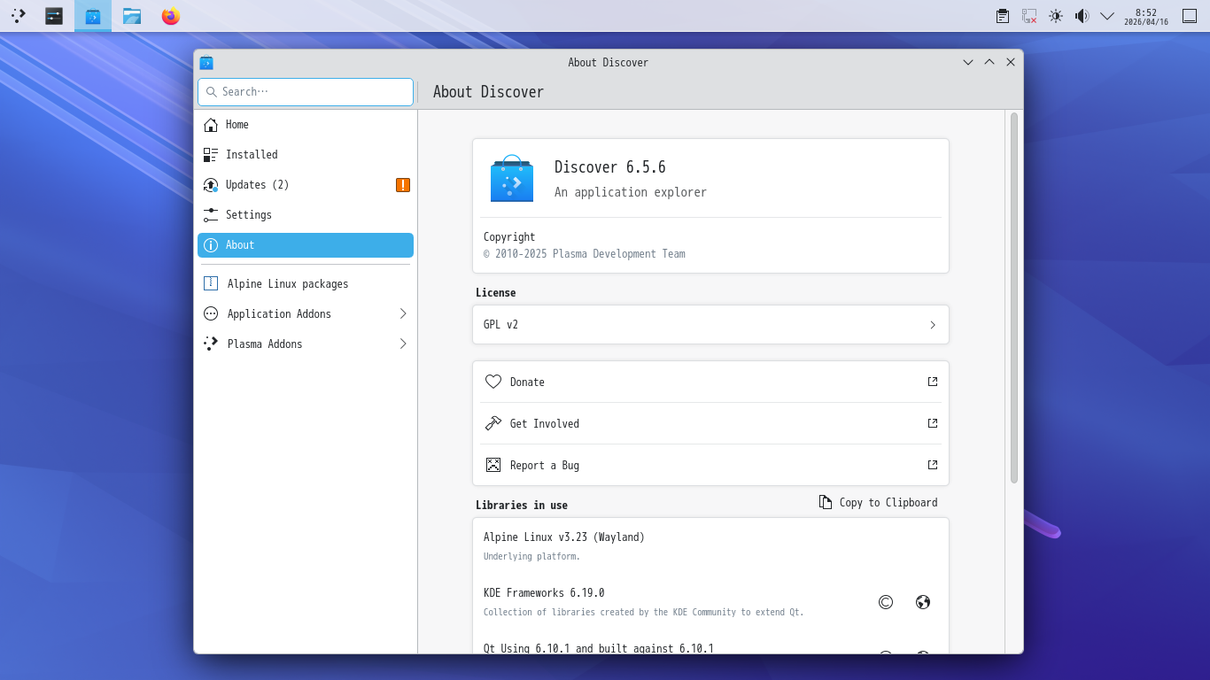Viewport: 1210px width, 680px height.
Task: Open Discover Settings from the sidebar
Action: click(x=306, y=215)
